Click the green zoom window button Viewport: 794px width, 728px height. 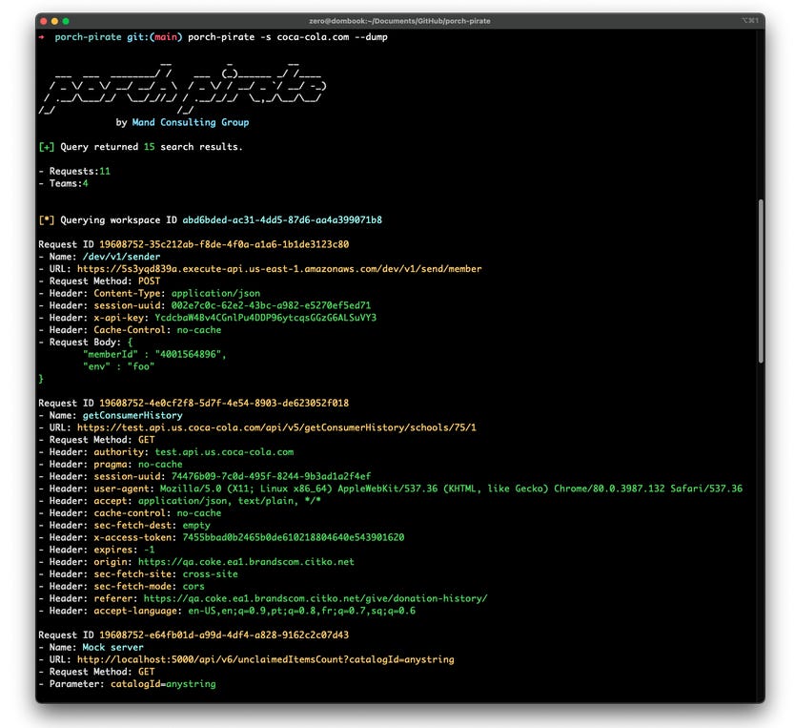tap(66, 21)
